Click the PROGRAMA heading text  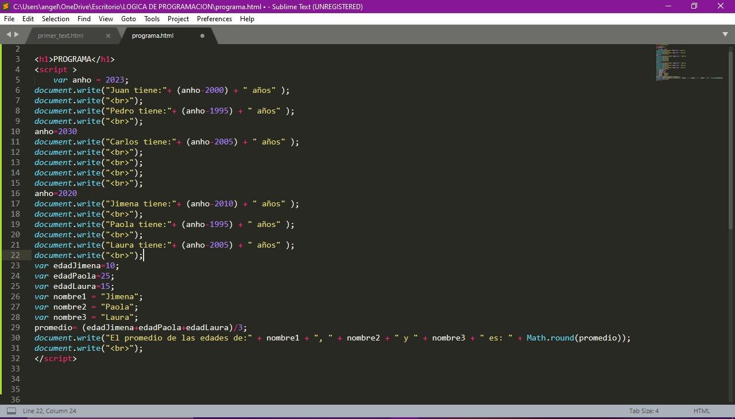pyautogui.click(x=72, y=59)
